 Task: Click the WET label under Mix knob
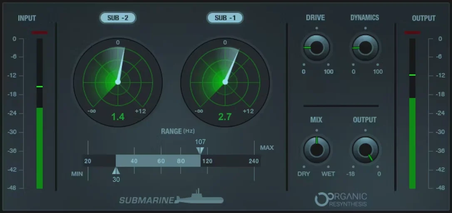pos(328,174)
